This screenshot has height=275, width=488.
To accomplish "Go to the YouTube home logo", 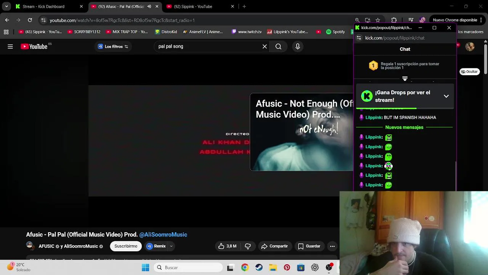I will pos(34,47).
